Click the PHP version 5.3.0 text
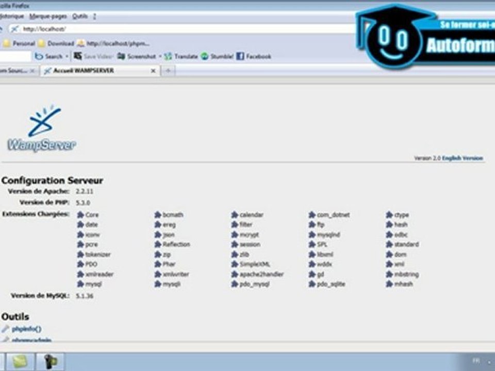 coord(83,203)
